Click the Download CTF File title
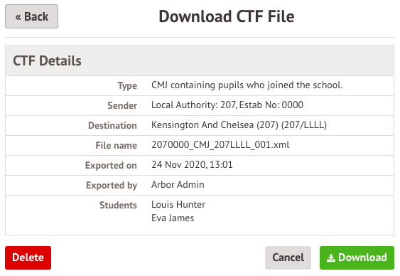400x276 pixels. point(227,16)
